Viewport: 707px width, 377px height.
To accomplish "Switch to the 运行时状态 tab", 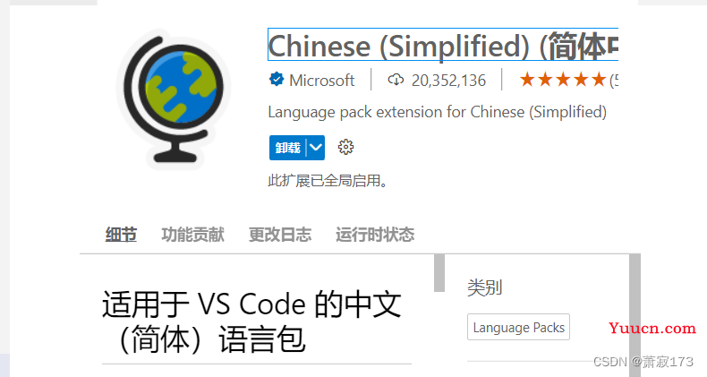I will click(x=375, y=235).
